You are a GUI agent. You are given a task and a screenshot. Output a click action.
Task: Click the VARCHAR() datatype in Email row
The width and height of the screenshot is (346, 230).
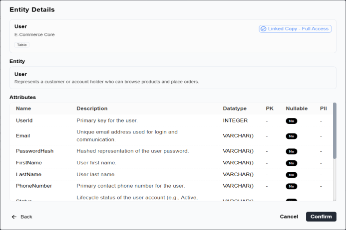(238, 136)
